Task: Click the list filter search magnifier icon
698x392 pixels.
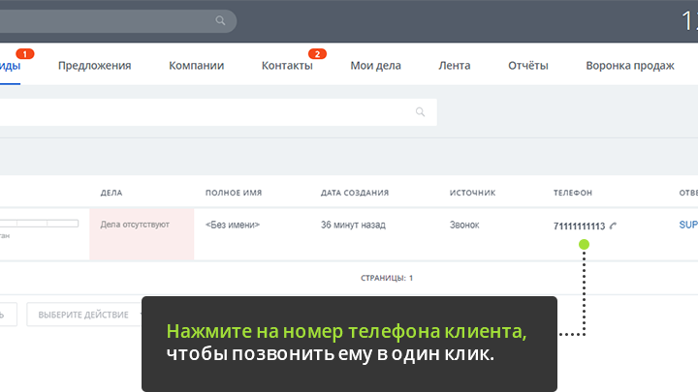Action: pyautogui.click(x=420, y=112)
